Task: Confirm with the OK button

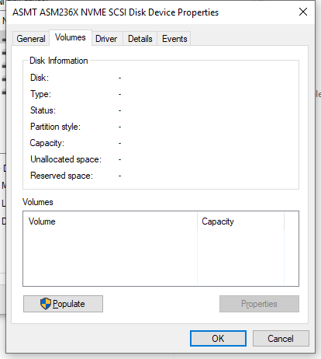Action: [x=218, y=338]
